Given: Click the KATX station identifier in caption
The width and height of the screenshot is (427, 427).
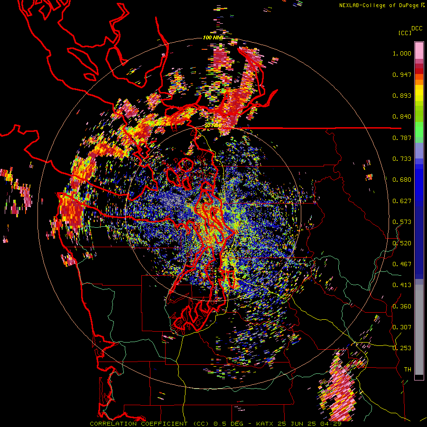Looking at the screenshot, I should [x=266, y=424].
